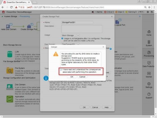Viewport: 157px width, 118px height.
Task: Click the Application APP icon
Action: click(10, 99)
